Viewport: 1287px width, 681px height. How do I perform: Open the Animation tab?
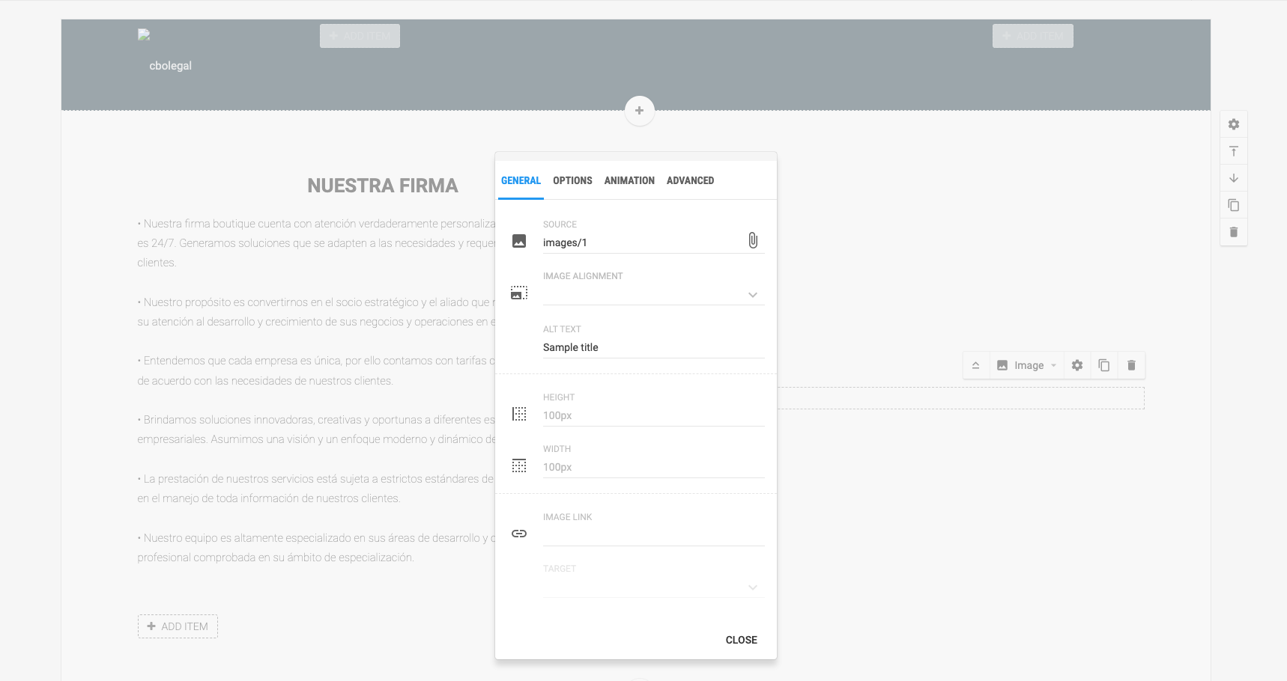629,180
